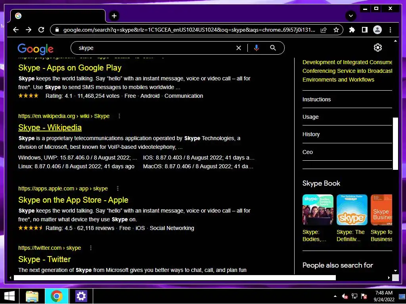Open Skype on the App Store link
Image resolution: width=406 pixels, height=304 pixels.
coord(73,200)
